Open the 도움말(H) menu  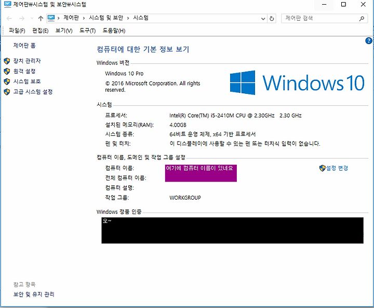point(114,31)
